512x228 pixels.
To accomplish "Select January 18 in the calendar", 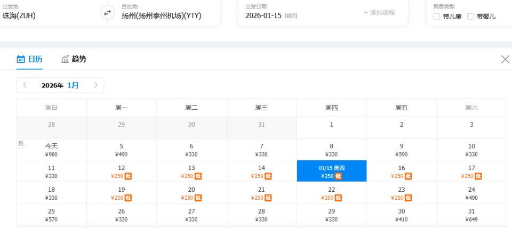I will [52, 193].
